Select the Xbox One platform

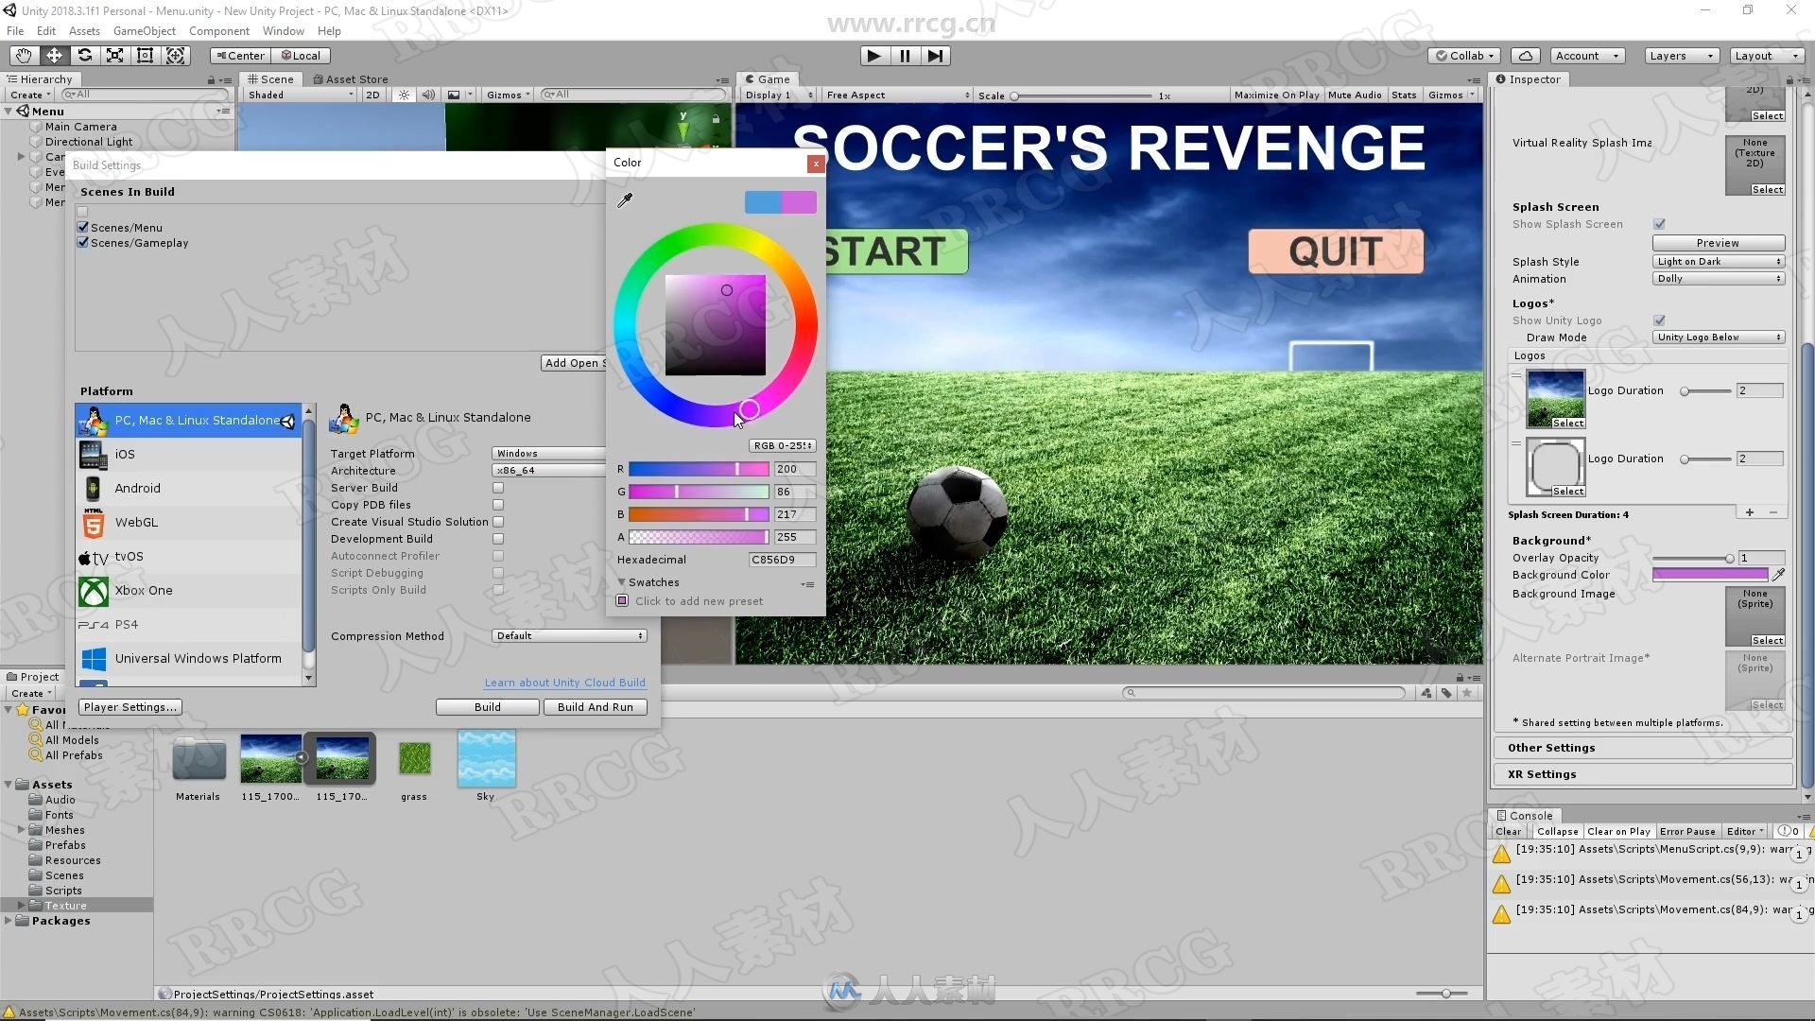(189, 591)
